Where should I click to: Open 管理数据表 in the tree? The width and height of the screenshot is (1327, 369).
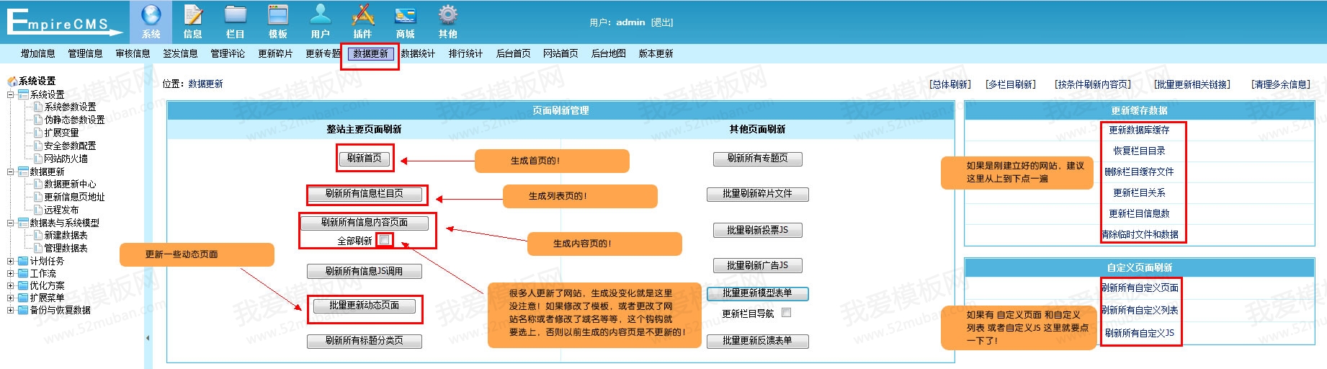pos(66,249)
